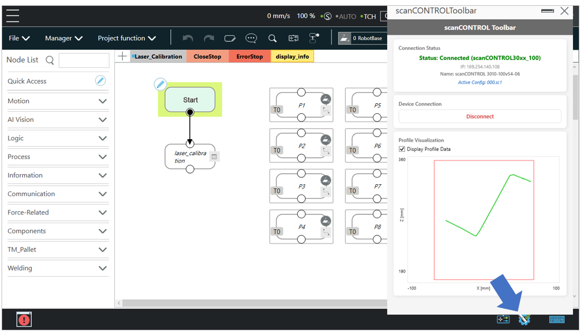The width and height of the screenshot is (581, 333).
Task: Switch to the ErrorStop tab
Action: point(249,57)
